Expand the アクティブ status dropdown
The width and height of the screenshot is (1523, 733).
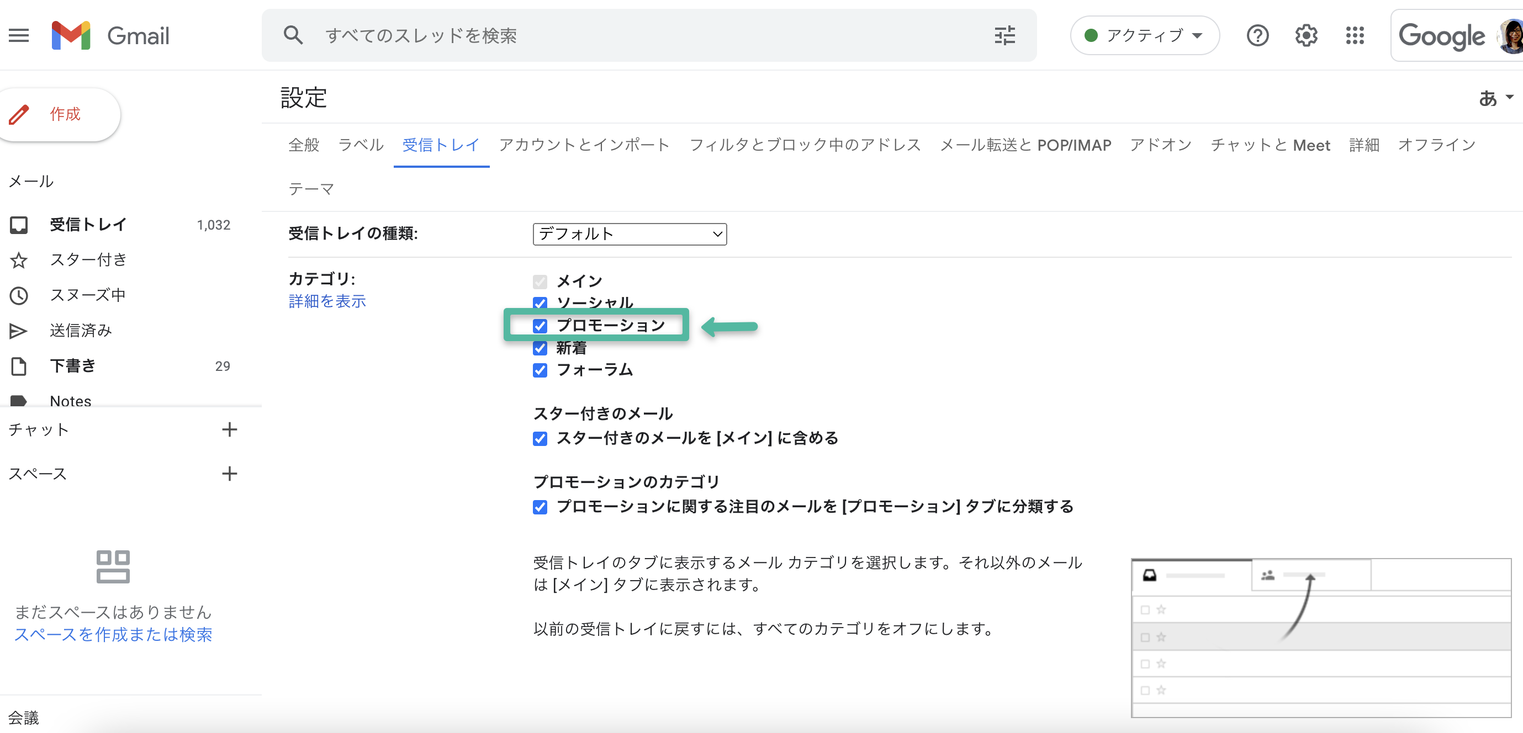point(1145,35)
